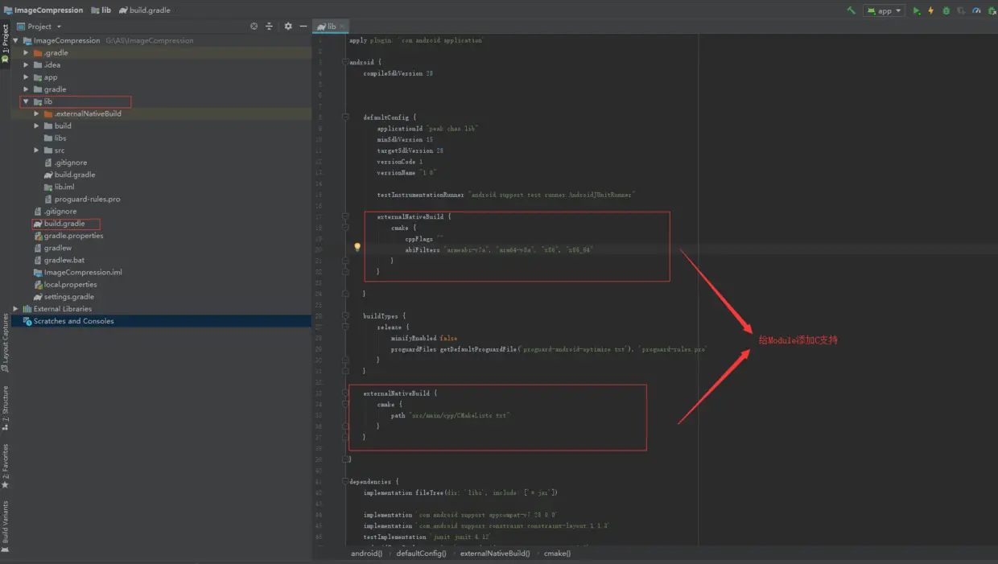This screenshot has width=998, height=564.
Task: Click the Make Project hammer icon
Action: point(851,10)
